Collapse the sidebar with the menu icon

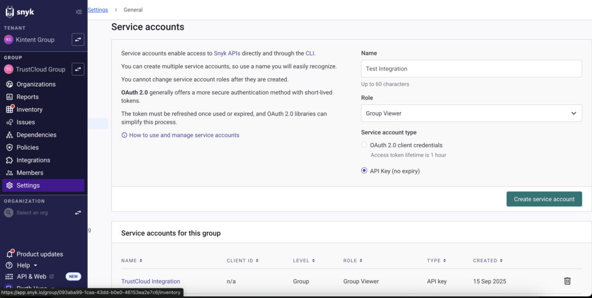click(x=78, y=11)
